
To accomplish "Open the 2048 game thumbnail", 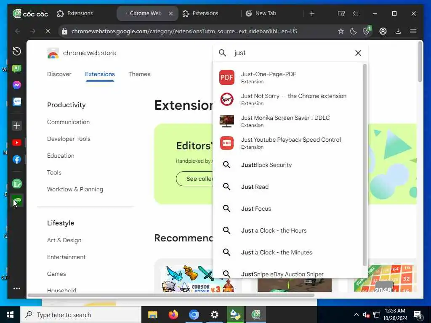I will [x=385, y=278].
